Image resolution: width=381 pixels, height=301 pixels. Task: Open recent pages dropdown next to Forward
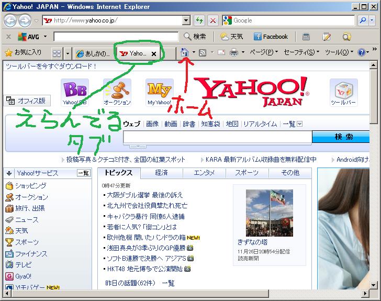[36, 21]
